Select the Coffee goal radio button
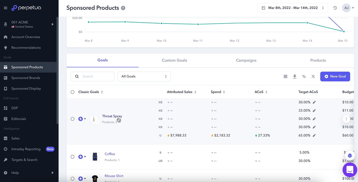358x182 pixels. [72, 157]
